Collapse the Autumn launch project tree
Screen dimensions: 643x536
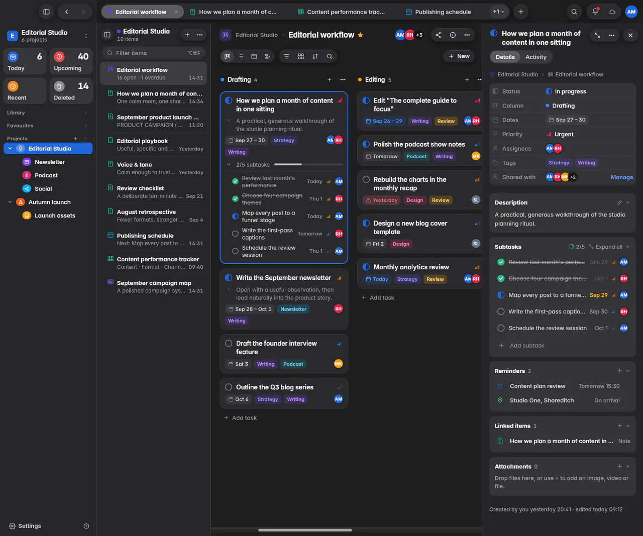(10, 202)
